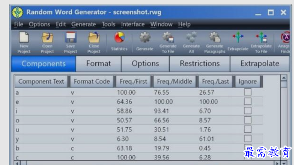Sort by Format Code column header

coord(92,81)
